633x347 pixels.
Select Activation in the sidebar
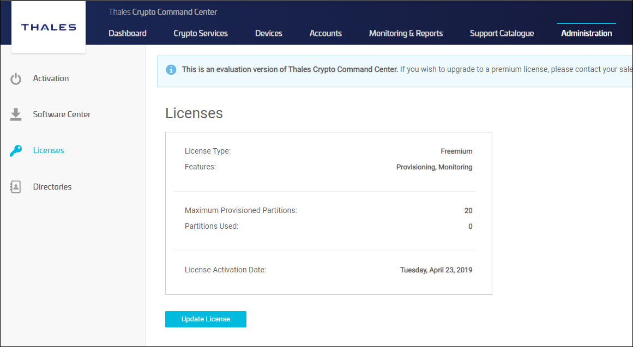[51, 78]
